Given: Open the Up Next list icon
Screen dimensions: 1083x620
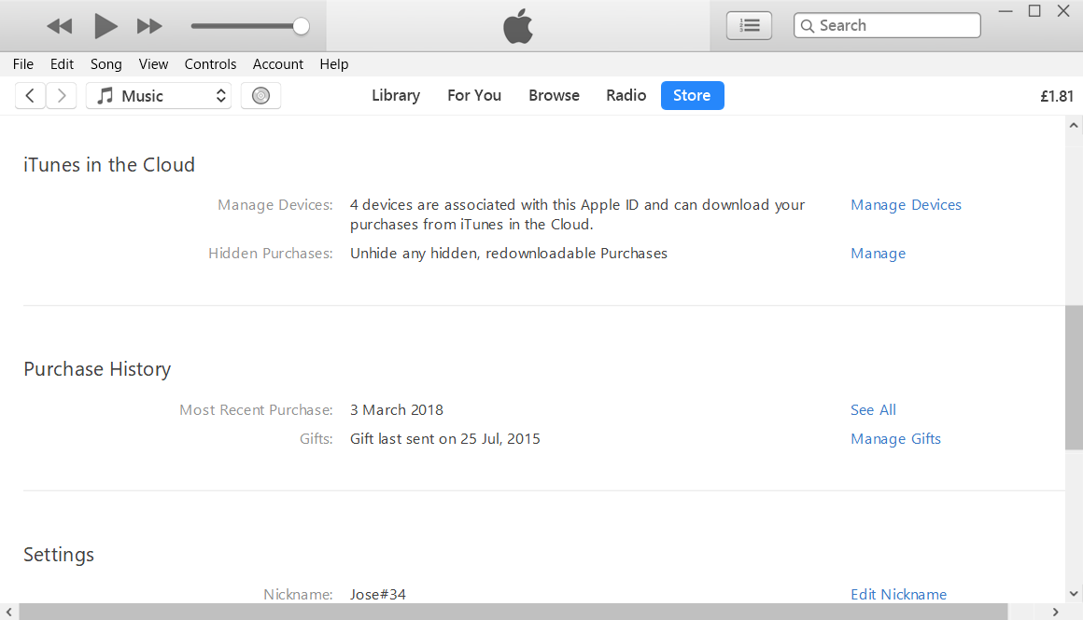Looking at the screenshot, I should pos(750,25).
